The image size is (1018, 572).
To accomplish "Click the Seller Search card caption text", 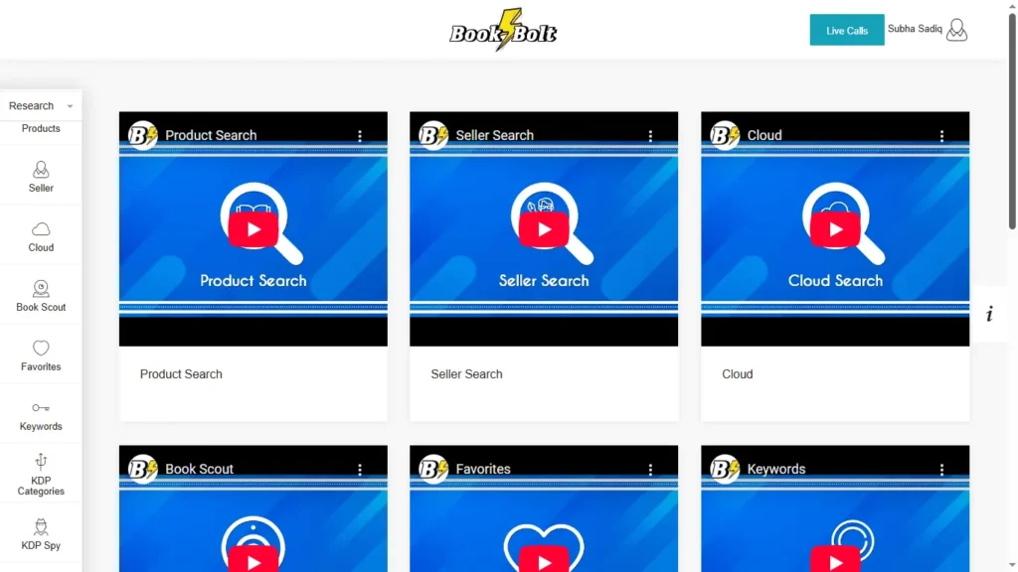I will coord(467,374).
